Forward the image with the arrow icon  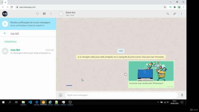125,74
